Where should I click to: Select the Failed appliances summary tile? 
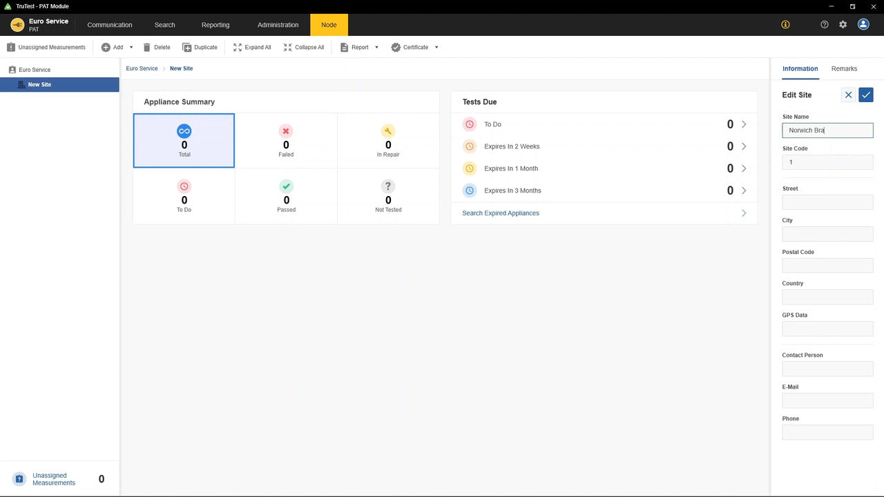click(x=286, y=141)
